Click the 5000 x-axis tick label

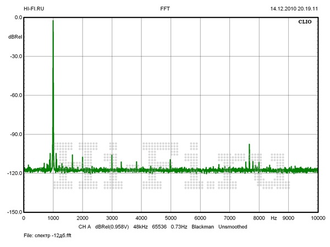coord(170,218)
